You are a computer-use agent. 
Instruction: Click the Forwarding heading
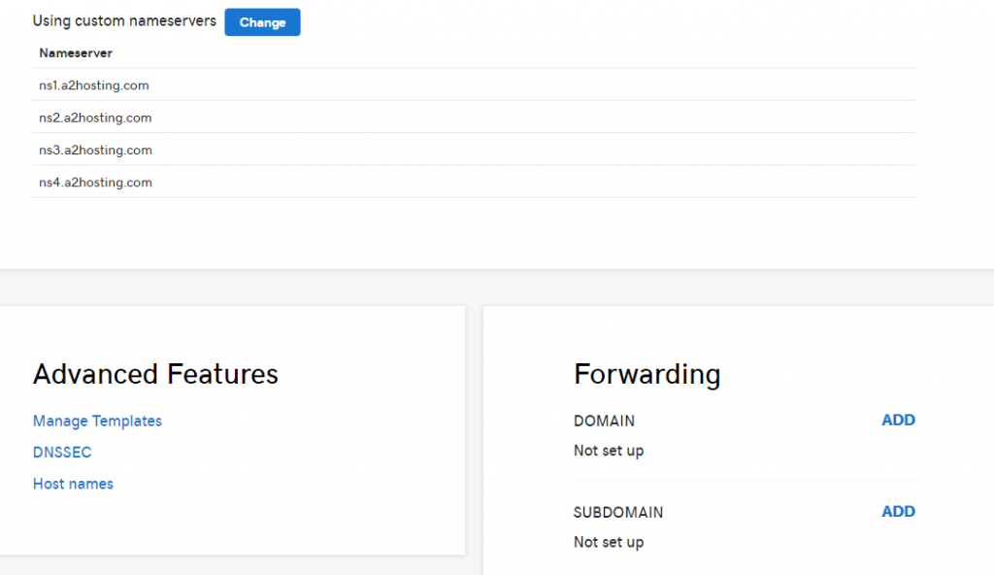tap(647, 375)
